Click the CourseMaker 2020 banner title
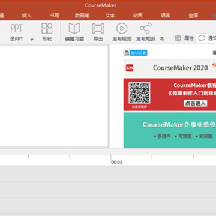 181,68
